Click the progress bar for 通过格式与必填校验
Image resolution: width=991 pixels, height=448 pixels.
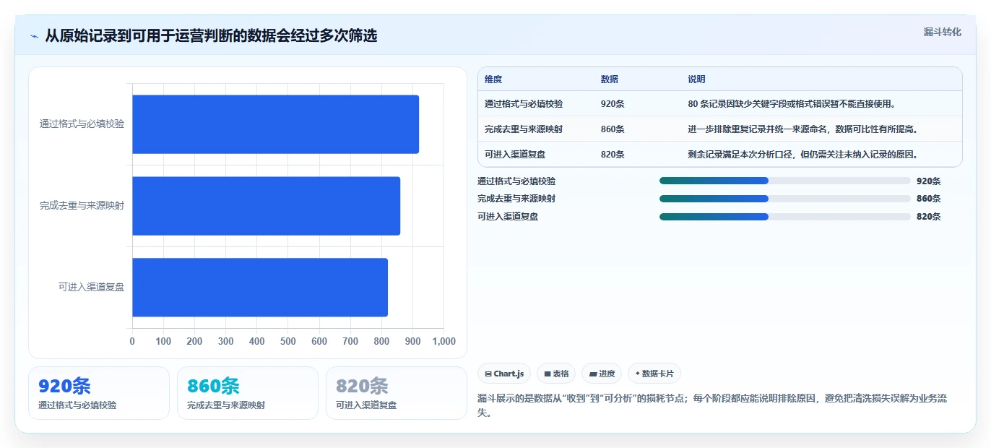click(x=784, y=181)
